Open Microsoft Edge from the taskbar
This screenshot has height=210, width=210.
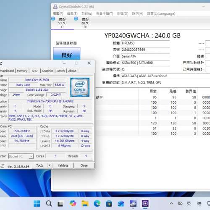pos(97,203)
